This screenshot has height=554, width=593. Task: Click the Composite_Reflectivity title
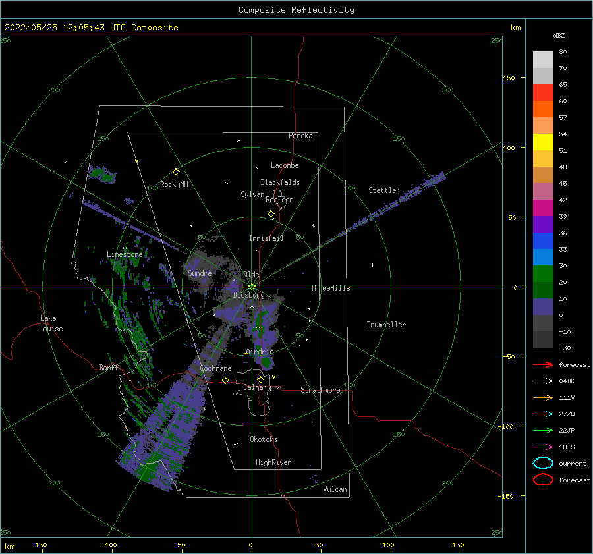pos(296,10)
